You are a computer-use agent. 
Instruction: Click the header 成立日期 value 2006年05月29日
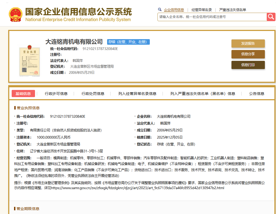pos(82,72)
